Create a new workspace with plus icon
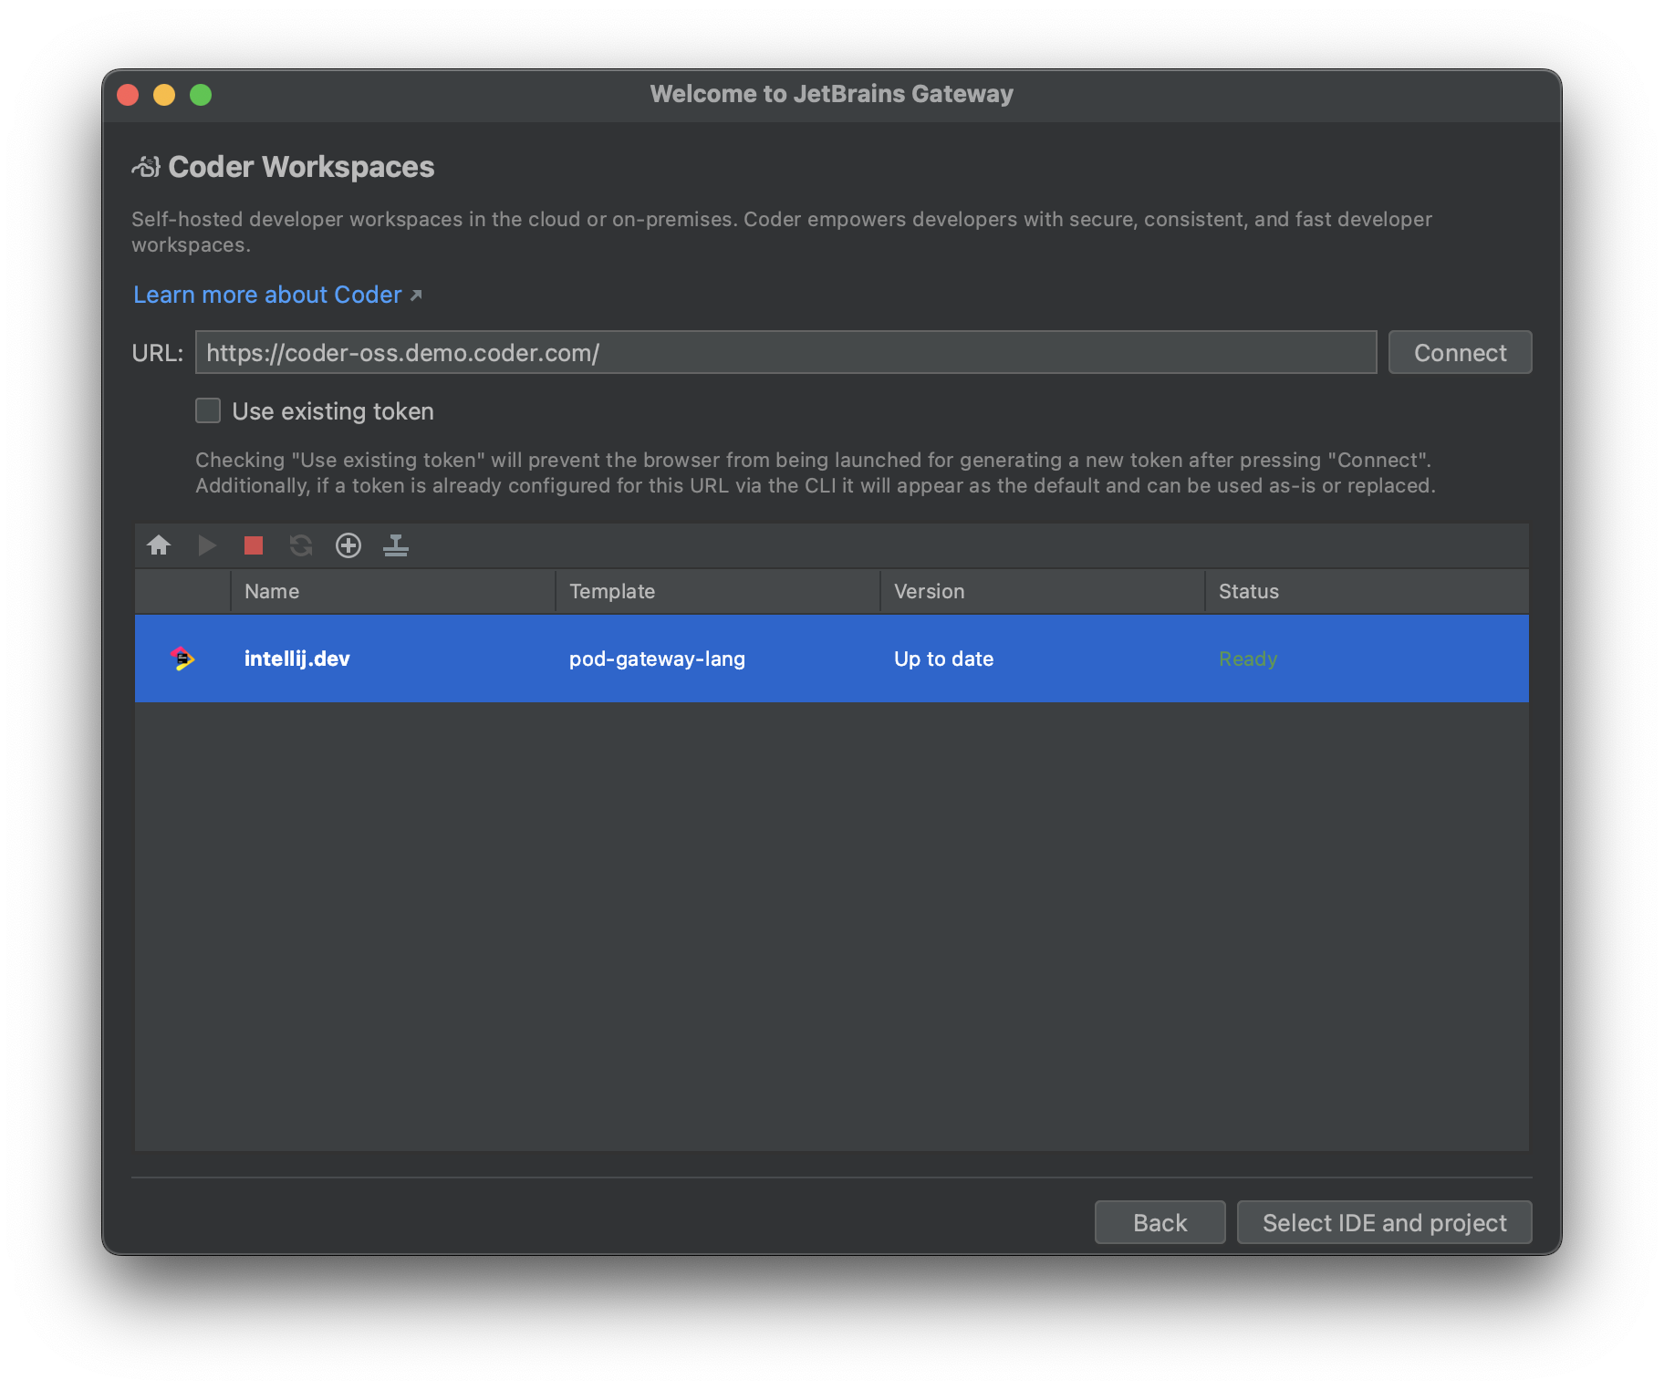Viewport: 1664px width, 1390px height. coord(348,545)
